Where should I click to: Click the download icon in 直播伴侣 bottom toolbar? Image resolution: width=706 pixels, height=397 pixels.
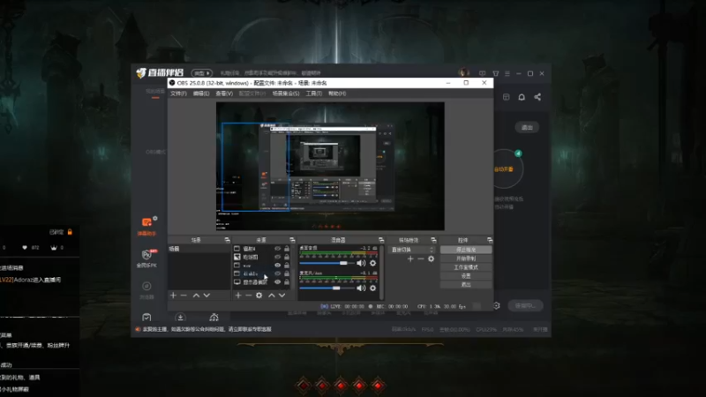(x=180, y=318)
